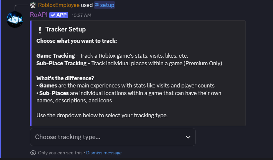Click the exclamation icon beside Tracker Setup

tap(40, 30)
